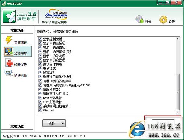Uncheck 安全模式 checkbox

40,68
